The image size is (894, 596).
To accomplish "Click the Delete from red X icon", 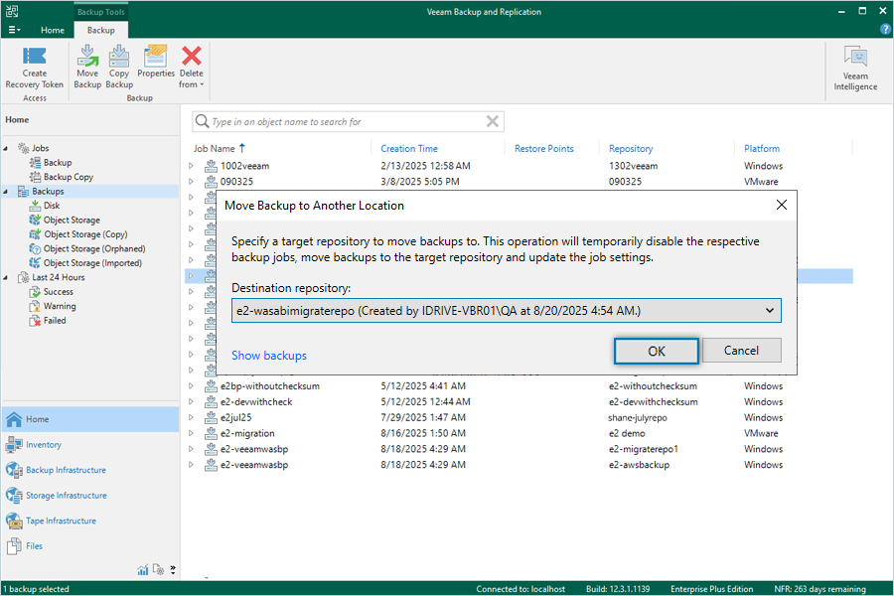I will point(191,57).
